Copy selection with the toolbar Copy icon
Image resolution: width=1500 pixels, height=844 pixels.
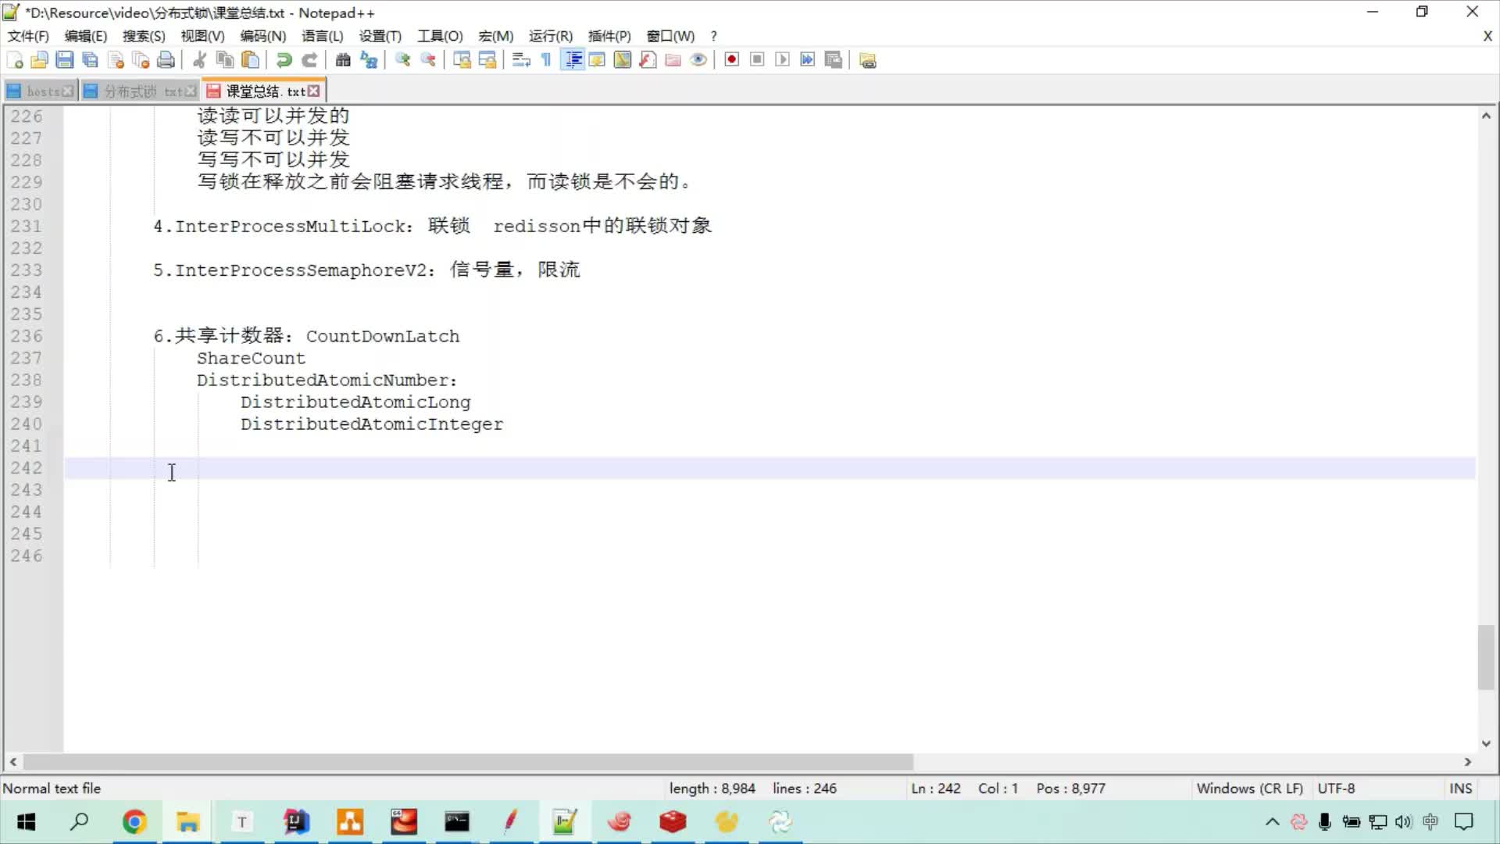pos(225,60)
